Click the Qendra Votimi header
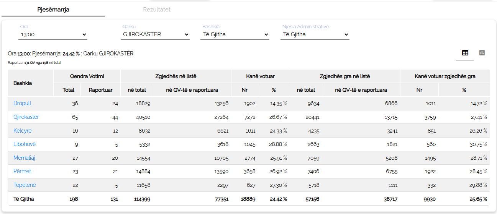The image size is (497, 214). tap(87, 76)
